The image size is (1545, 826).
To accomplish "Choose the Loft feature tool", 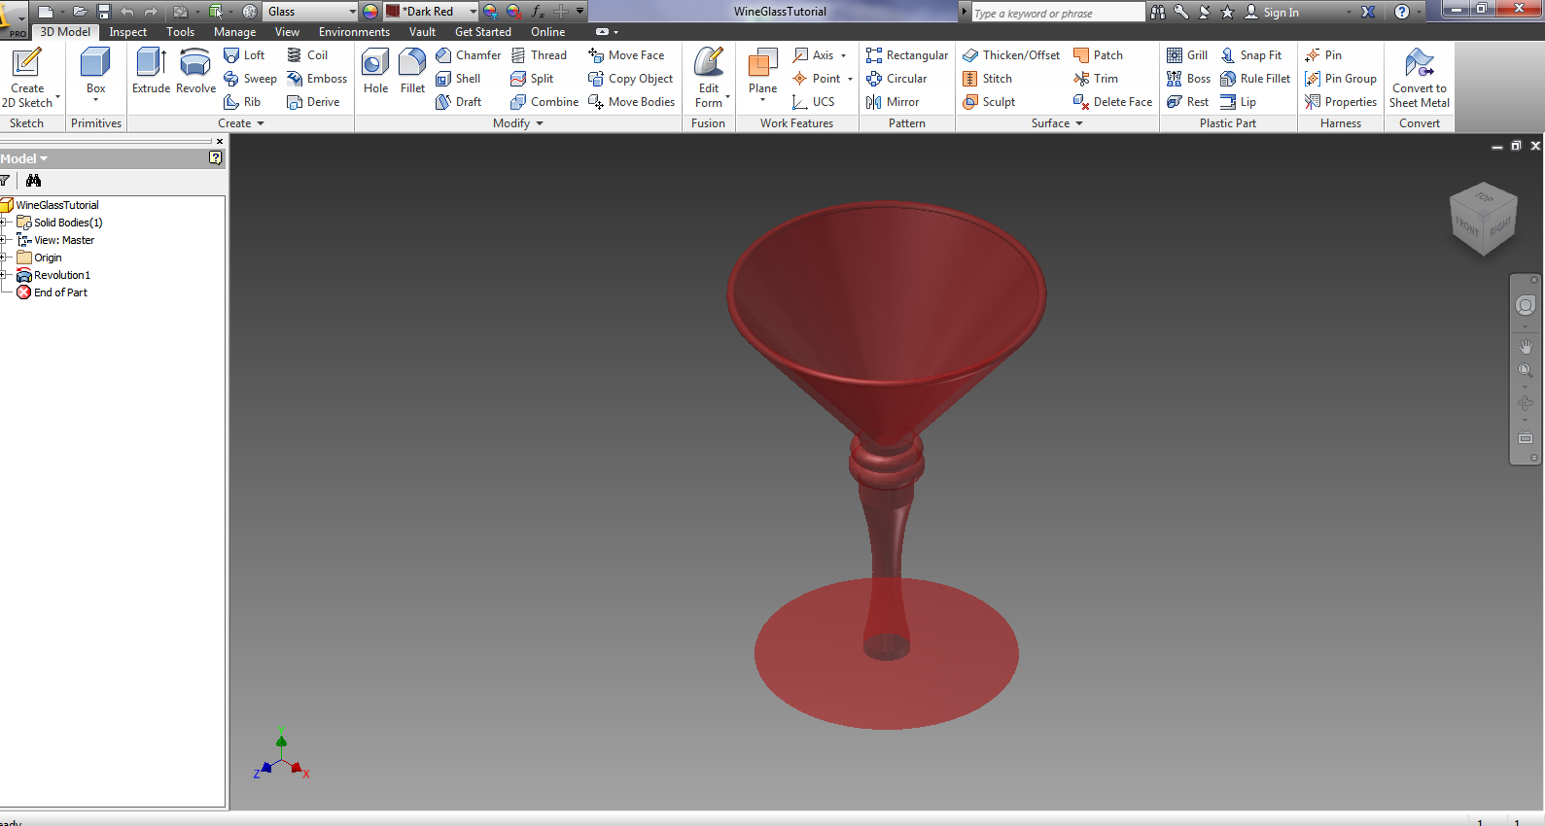I will coord(244,55).
